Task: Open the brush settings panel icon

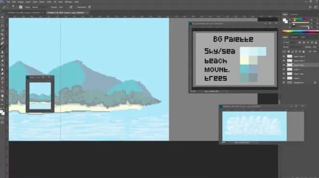Action: 21,7
